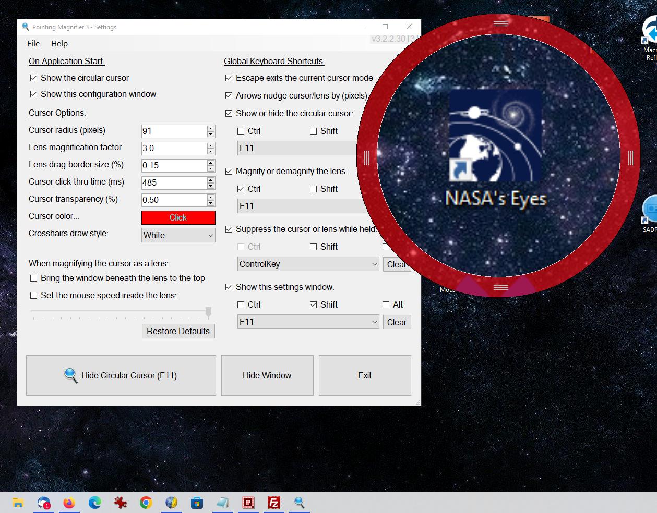Open the red splat IrfanView taskbar icon

(x=121, y=503)
